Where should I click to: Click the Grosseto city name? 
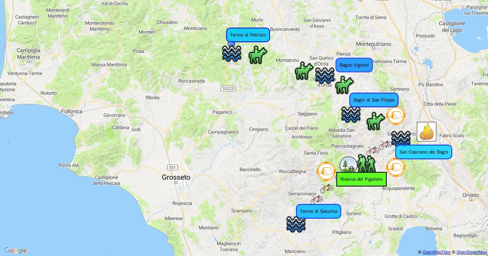coord(176,177)
